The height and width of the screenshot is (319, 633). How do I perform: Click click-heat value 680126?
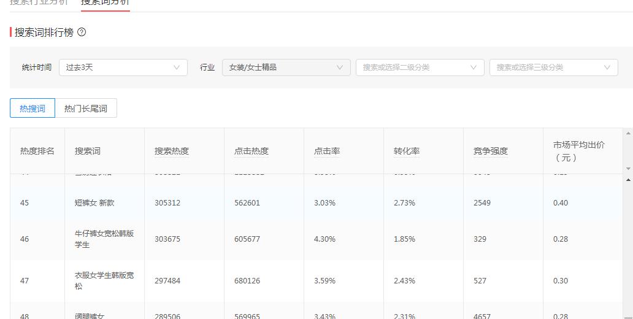(x=247, y=280)
